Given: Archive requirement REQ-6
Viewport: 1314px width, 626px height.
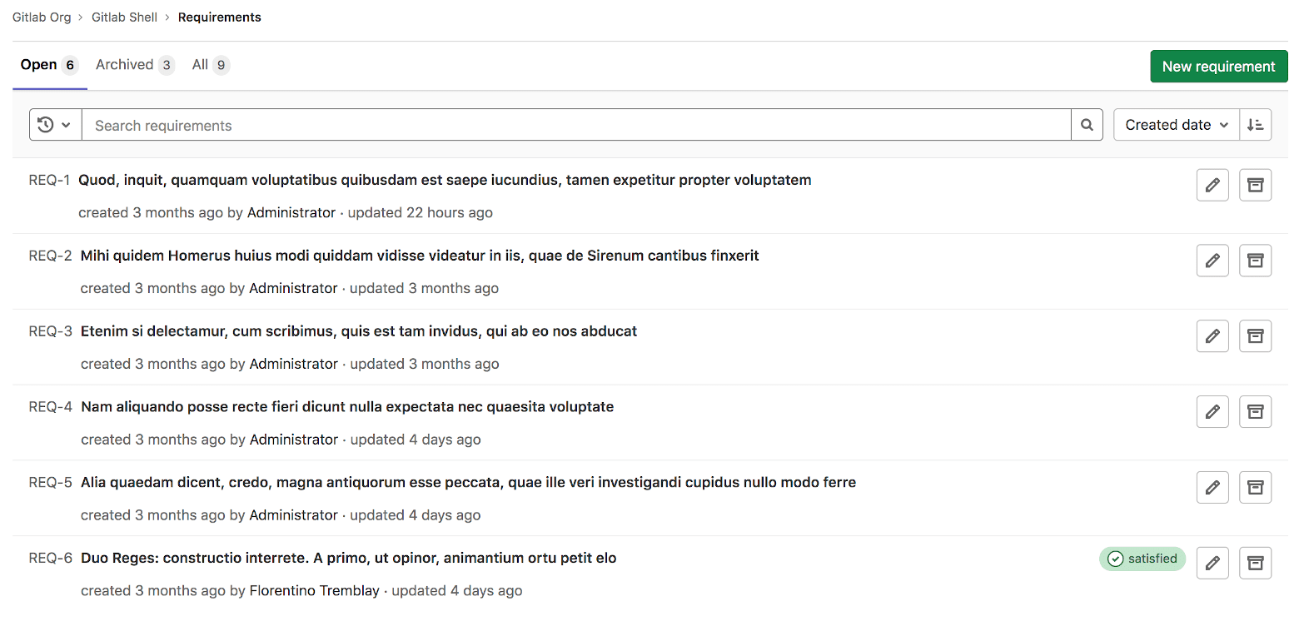Looking at the screenshot, I should pyautogui.click(x=1255, y=563).
